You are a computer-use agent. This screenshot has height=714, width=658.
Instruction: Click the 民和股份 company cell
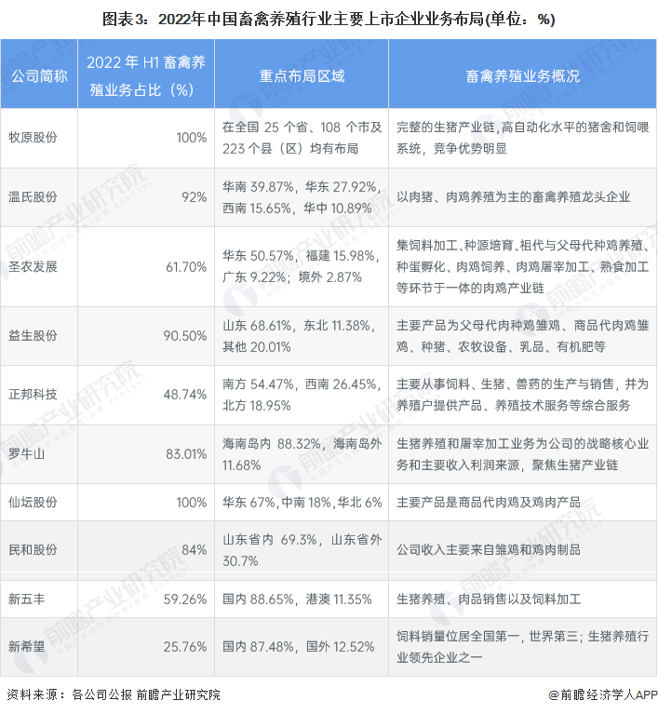[39, 550]
